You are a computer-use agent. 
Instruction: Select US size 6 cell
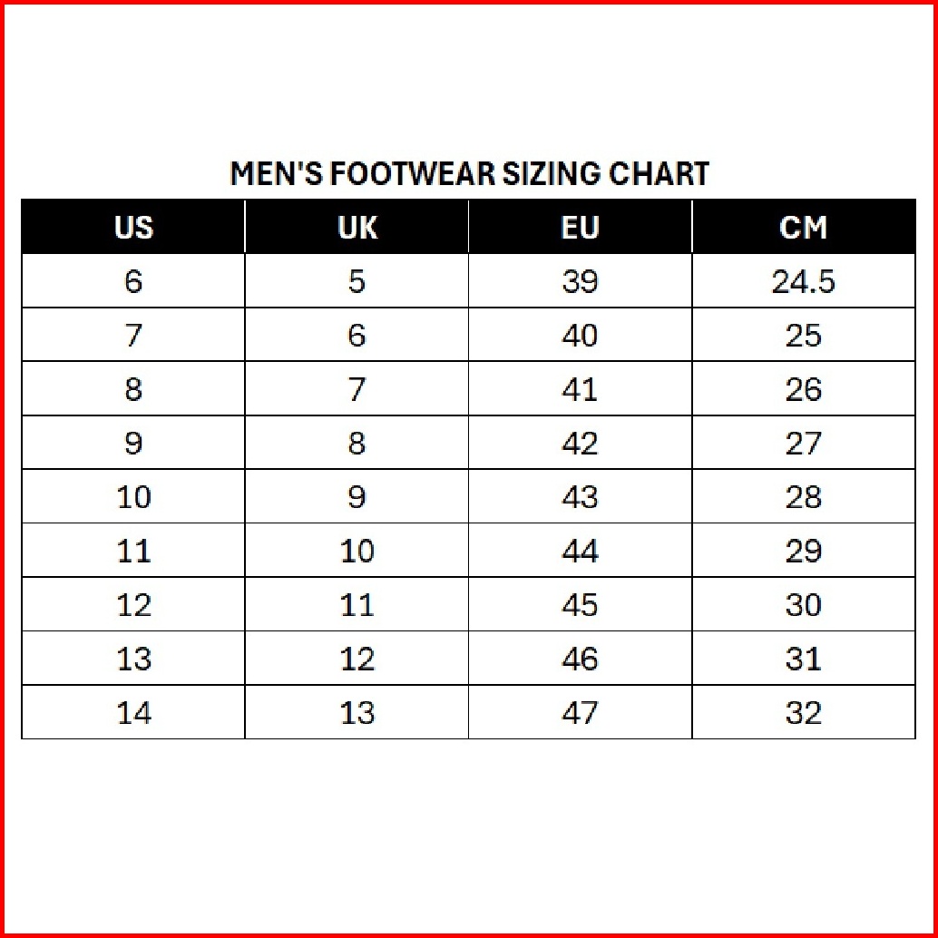(133, 282)
